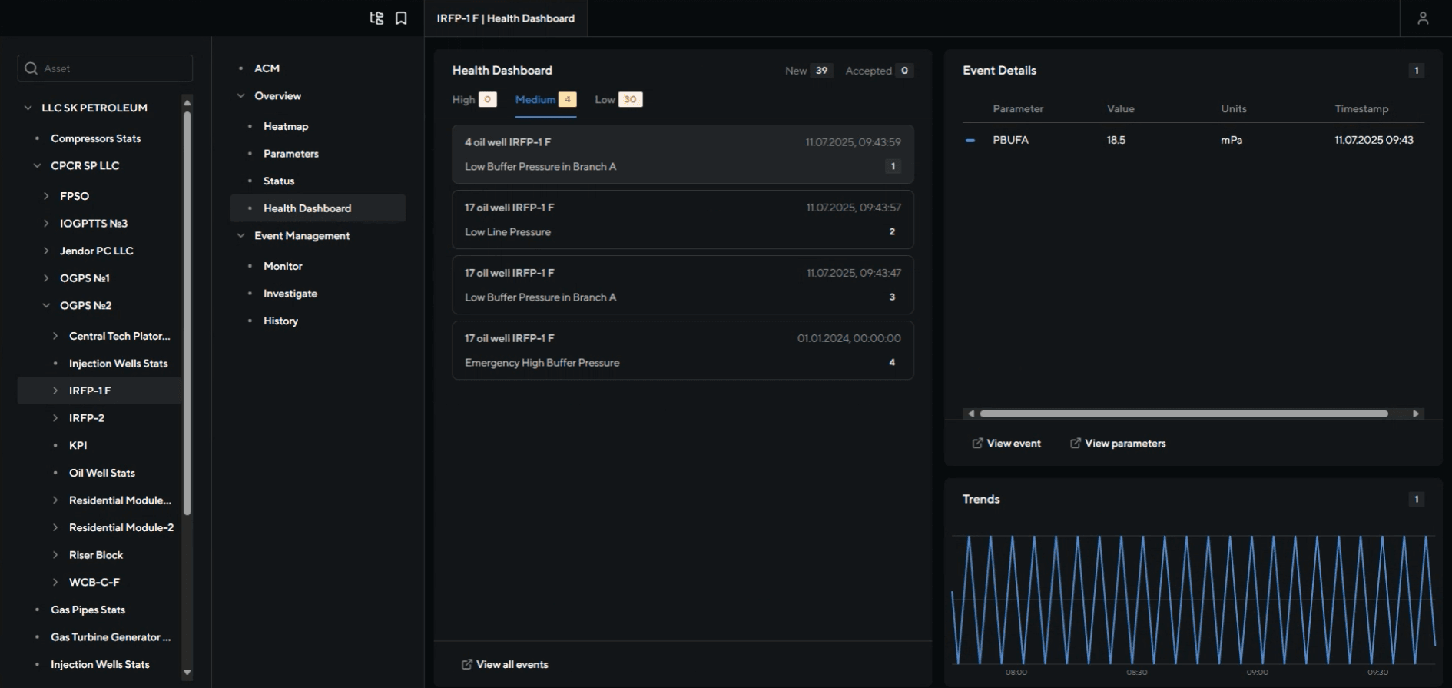Select the KPI tree item
Viewport: 1452px width, 688px height.
tap(78, 445)
